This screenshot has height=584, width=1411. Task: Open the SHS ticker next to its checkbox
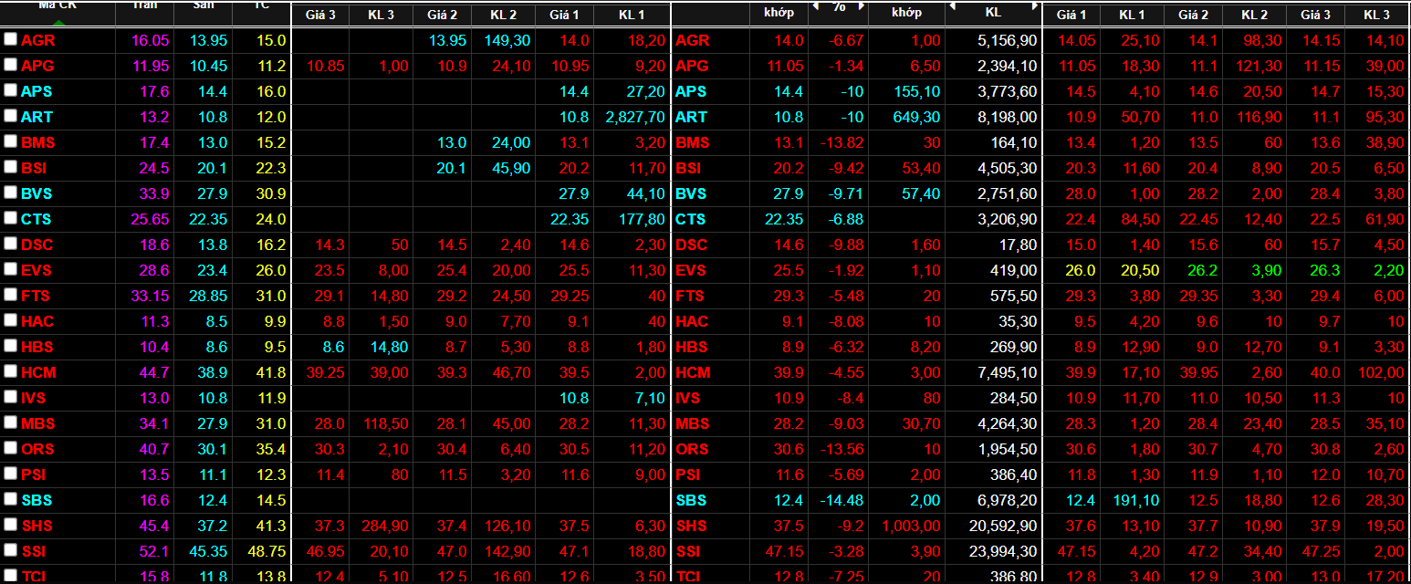click(37, 526)
